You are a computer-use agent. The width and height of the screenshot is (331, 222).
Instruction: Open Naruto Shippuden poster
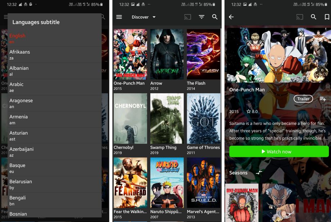point(167,183)
